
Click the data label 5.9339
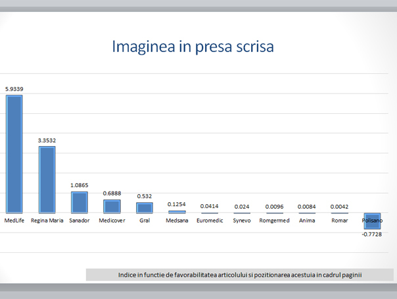(14, 89)
